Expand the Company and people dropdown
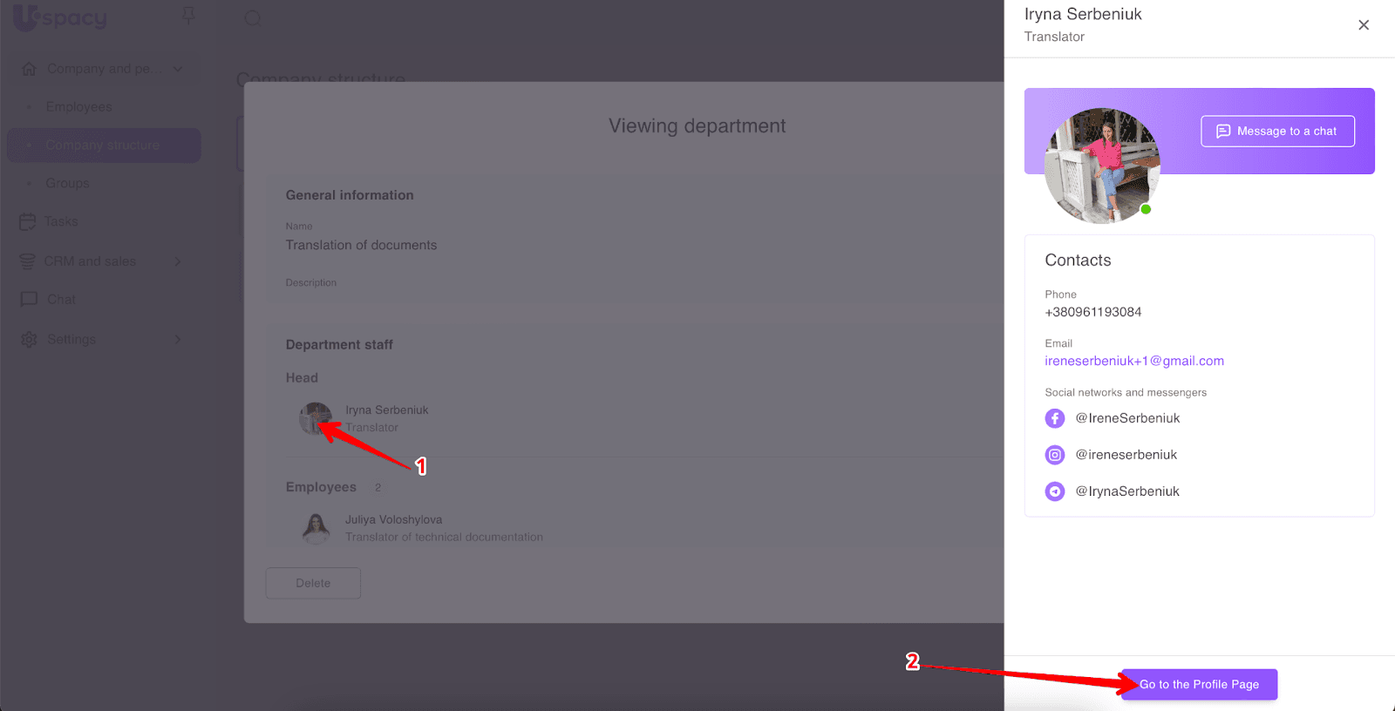Viewport: 1395px width, 711px height. pyautogui.click(x=178, y=69)
